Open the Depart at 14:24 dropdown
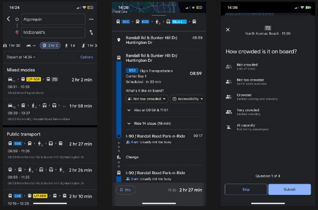The image size is (318, 210). click(x=21, y=57)
